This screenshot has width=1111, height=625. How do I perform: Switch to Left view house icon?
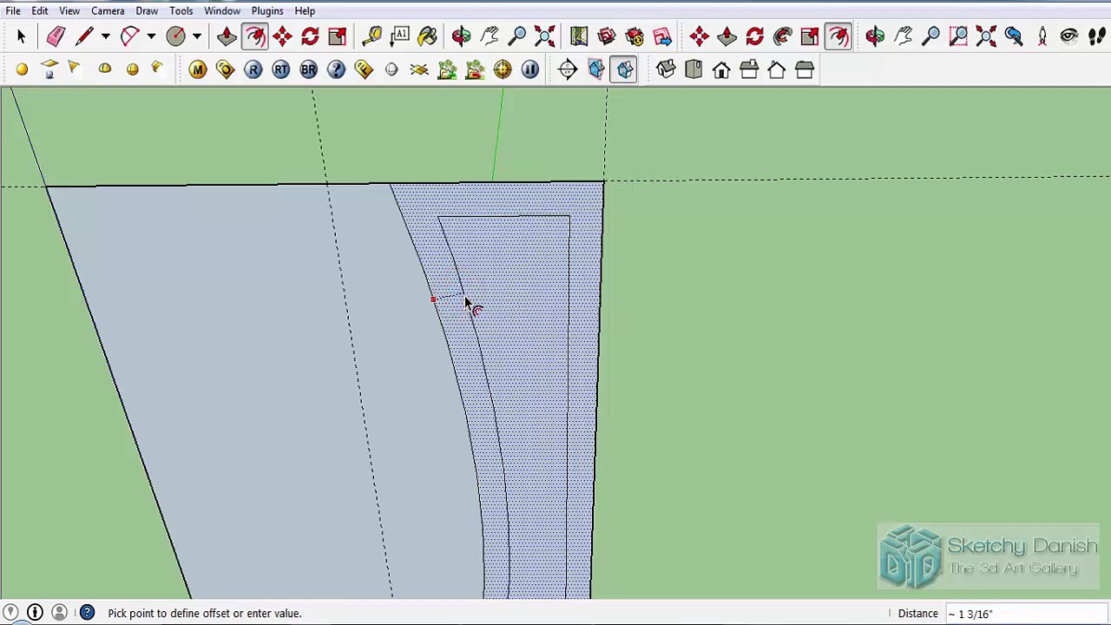pos(805,69)
